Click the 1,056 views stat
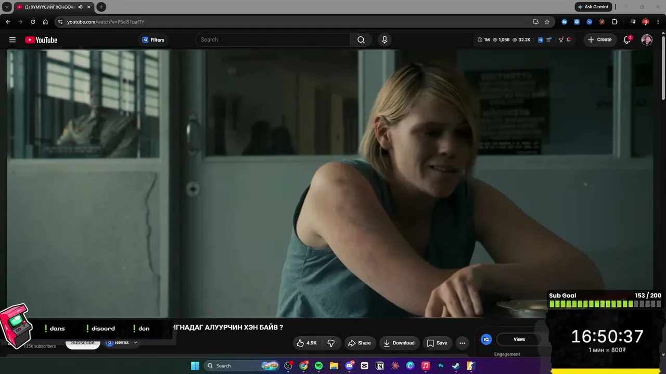 (x=501, y=40)
